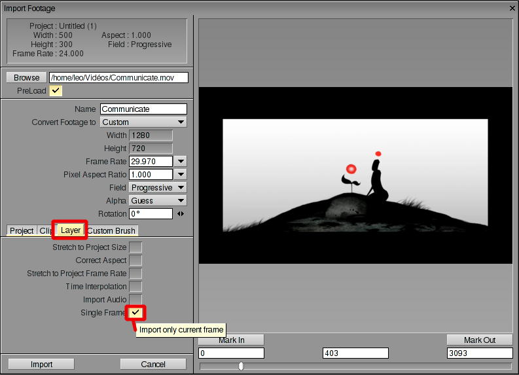Viewport: 519px width, 375px height.
Task: Switch to the Clip tab
Action: coord(46,230)
